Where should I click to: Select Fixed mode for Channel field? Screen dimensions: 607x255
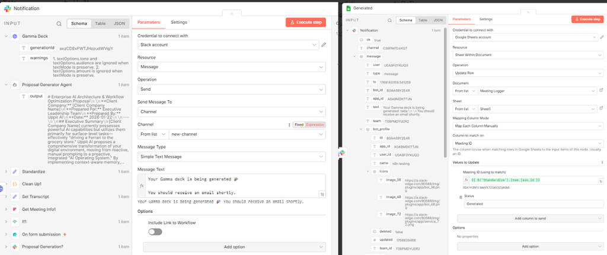[299, 125]
